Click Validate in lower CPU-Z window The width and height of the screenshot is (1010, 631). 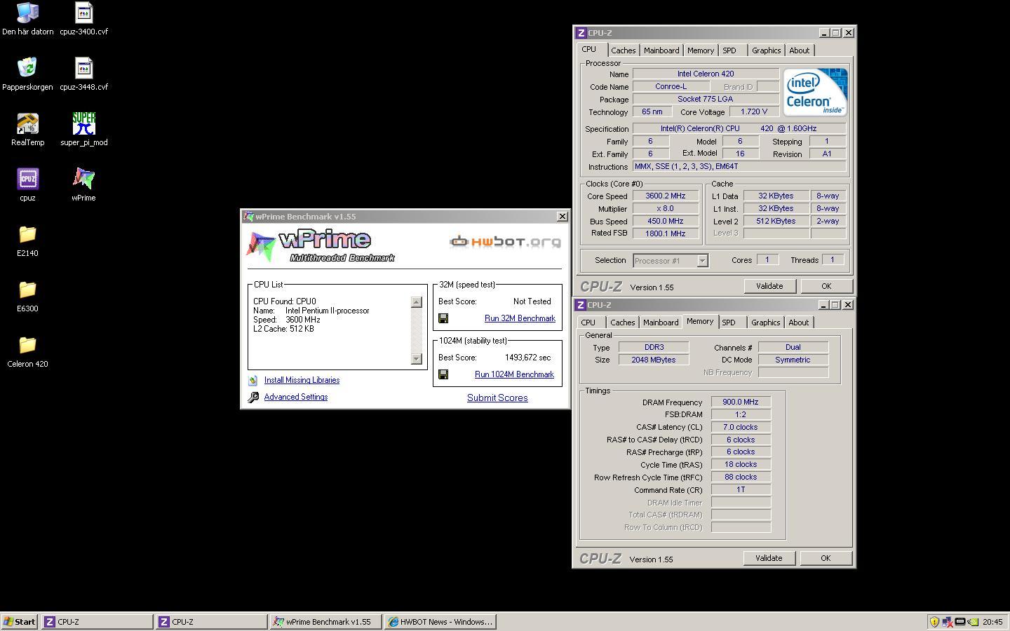pos(769,558)
